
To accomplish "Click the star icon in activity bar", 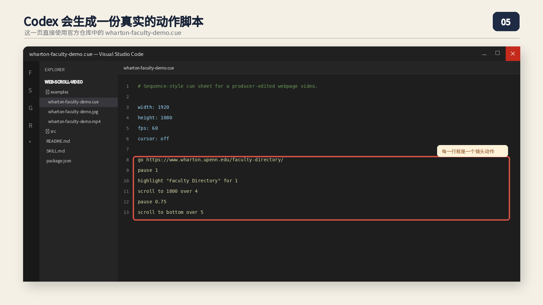I will point(30,142).
